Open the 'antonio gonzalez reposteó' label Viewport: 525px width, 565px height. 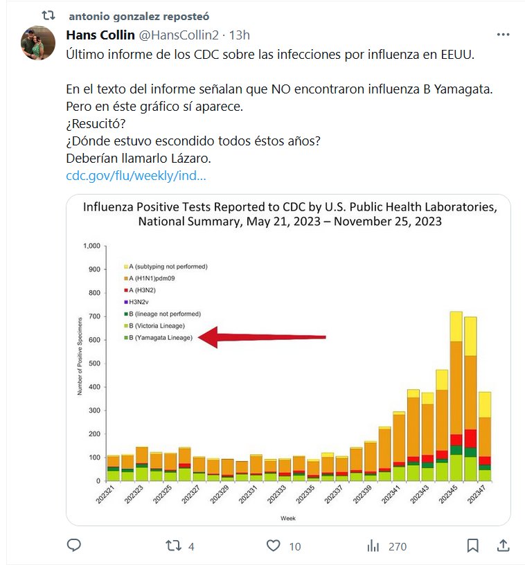(139, 15)
